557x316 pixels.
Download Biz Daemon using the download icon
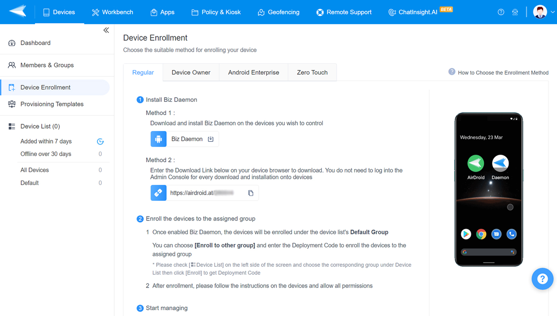pos(211,139)
